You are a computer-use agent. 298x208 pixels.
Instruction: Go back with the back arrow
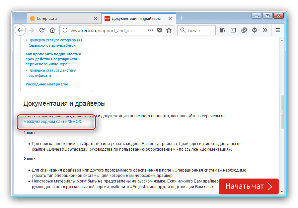[x=20, y=30]
